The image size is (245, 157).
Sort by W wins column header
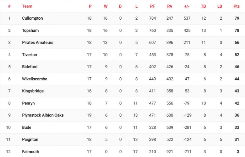click(x=106, y=6)
